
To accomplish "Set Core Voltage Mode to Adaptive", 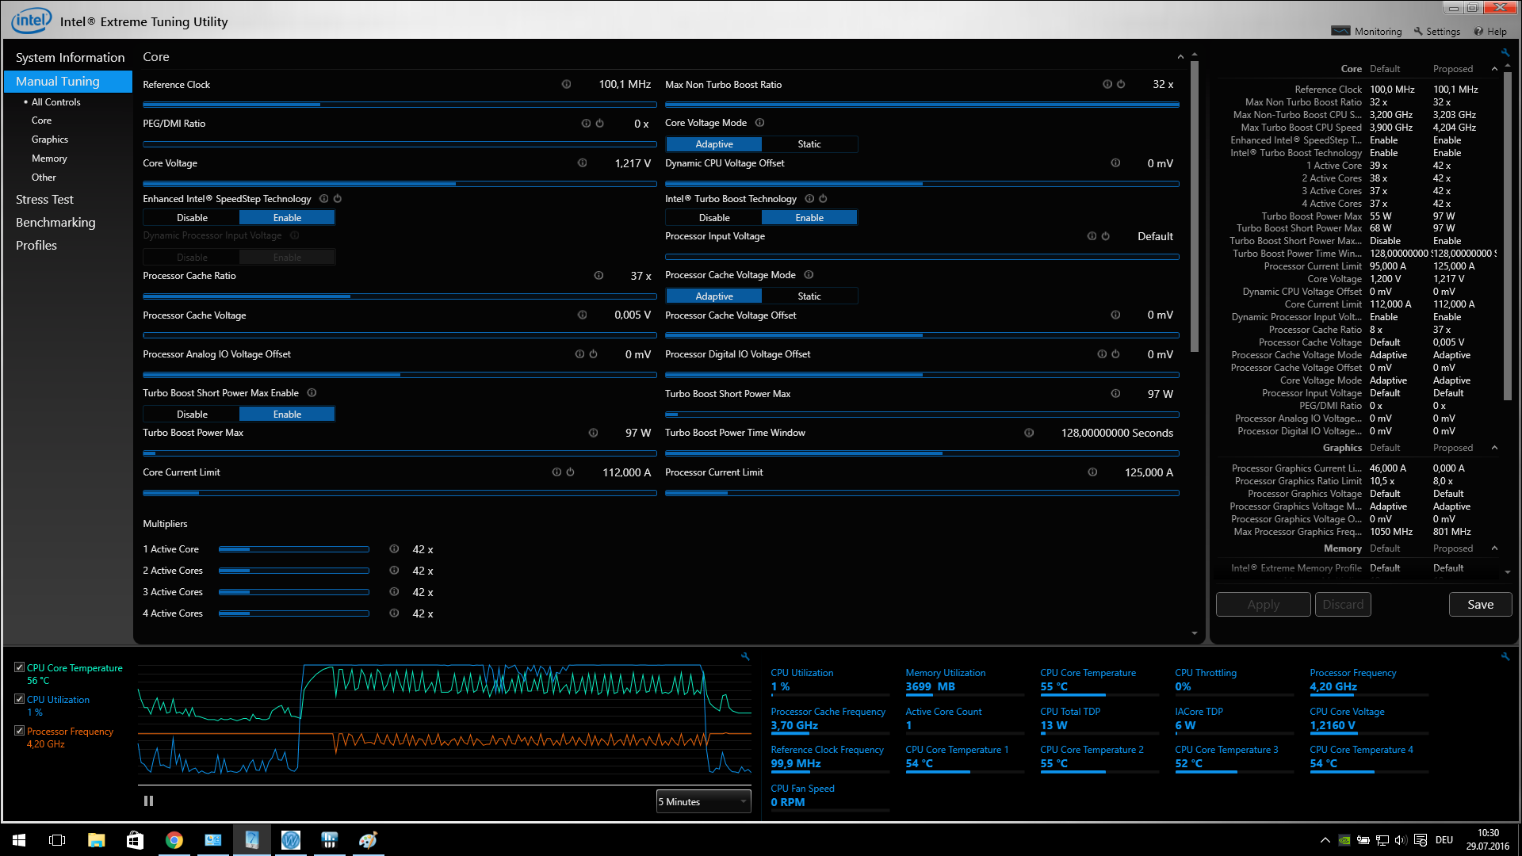I will (x=714, y=144).
